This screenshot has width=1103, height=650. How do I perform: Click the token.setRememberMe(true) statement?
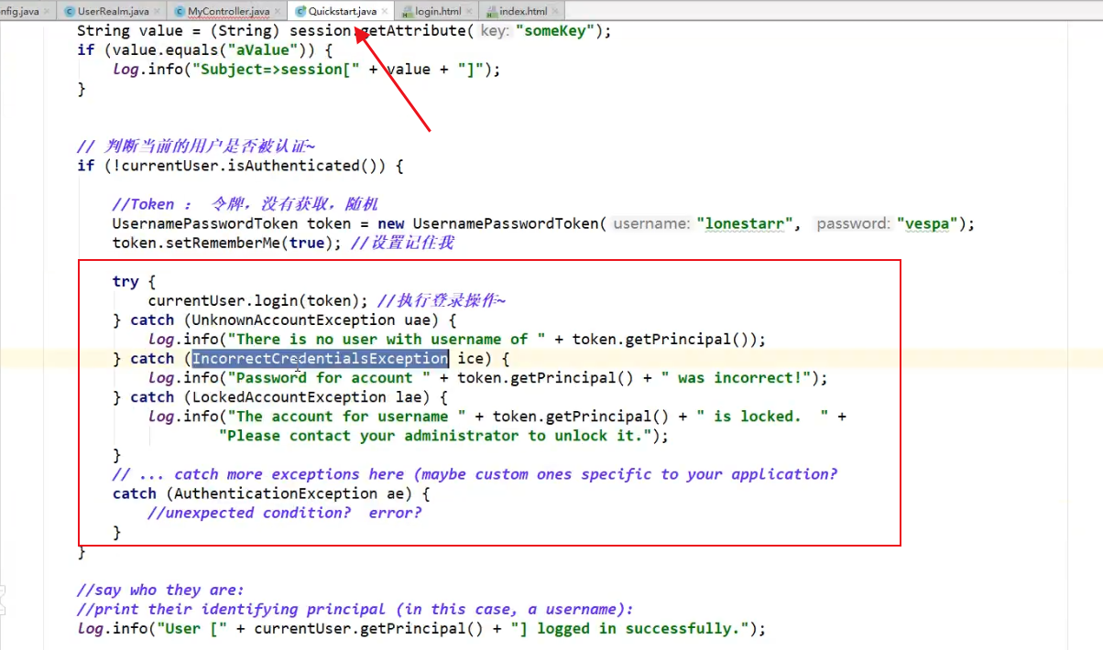pos(226,243)
